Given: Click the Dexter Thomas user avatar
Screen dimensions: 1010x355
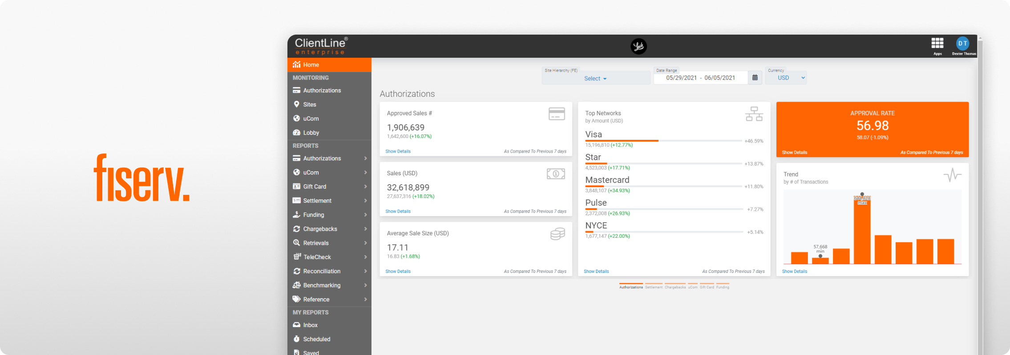Looking at the screenshot, I should pos(963,43).
